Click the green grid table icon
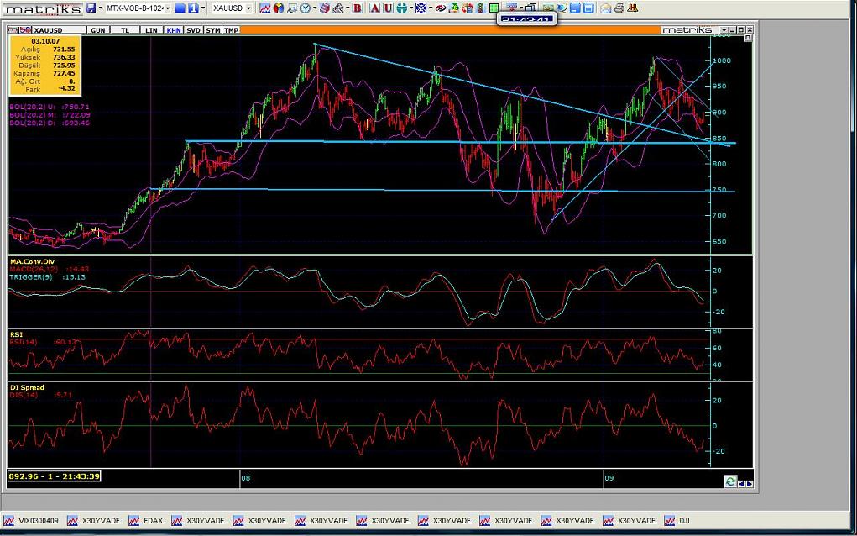857x536 pixels. coord(494,8)
